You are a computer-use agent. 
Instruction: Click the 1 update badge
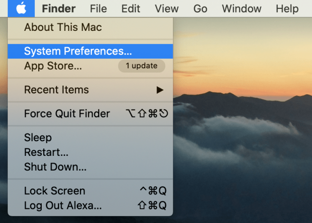click(141, 66)
